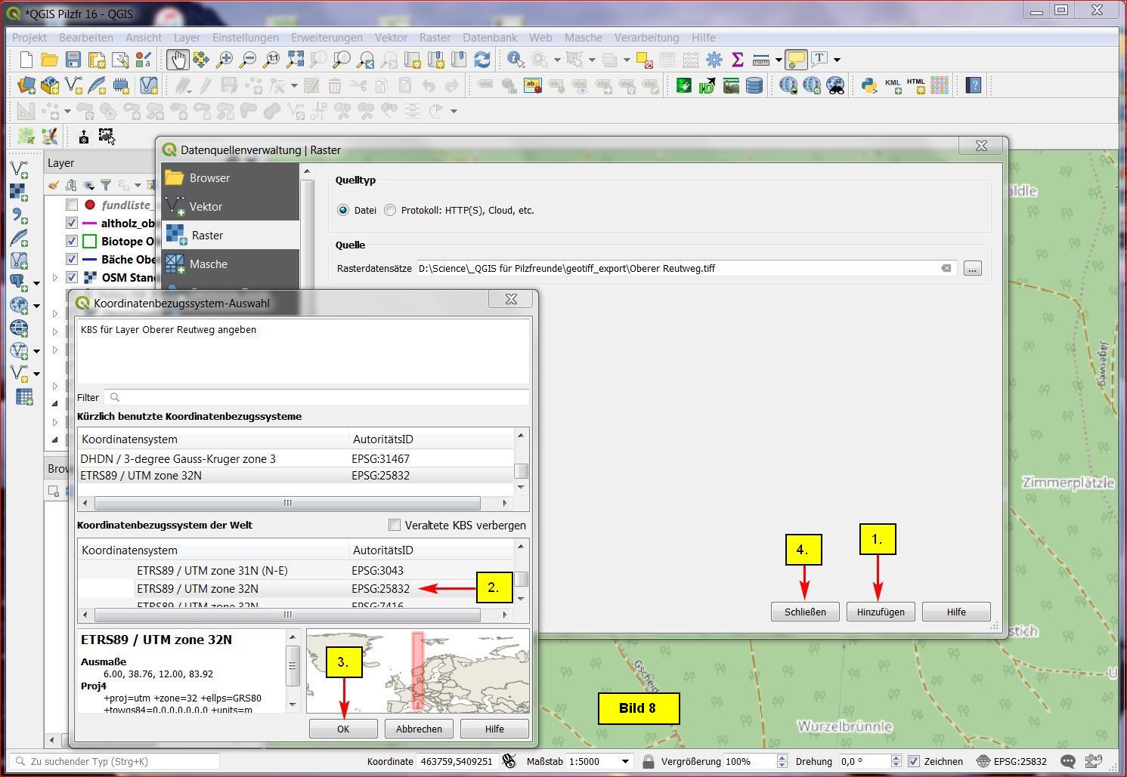Select the Pan Map hand tool
This screenshot has width=1127, height=777.
click(x=178, y=60)
